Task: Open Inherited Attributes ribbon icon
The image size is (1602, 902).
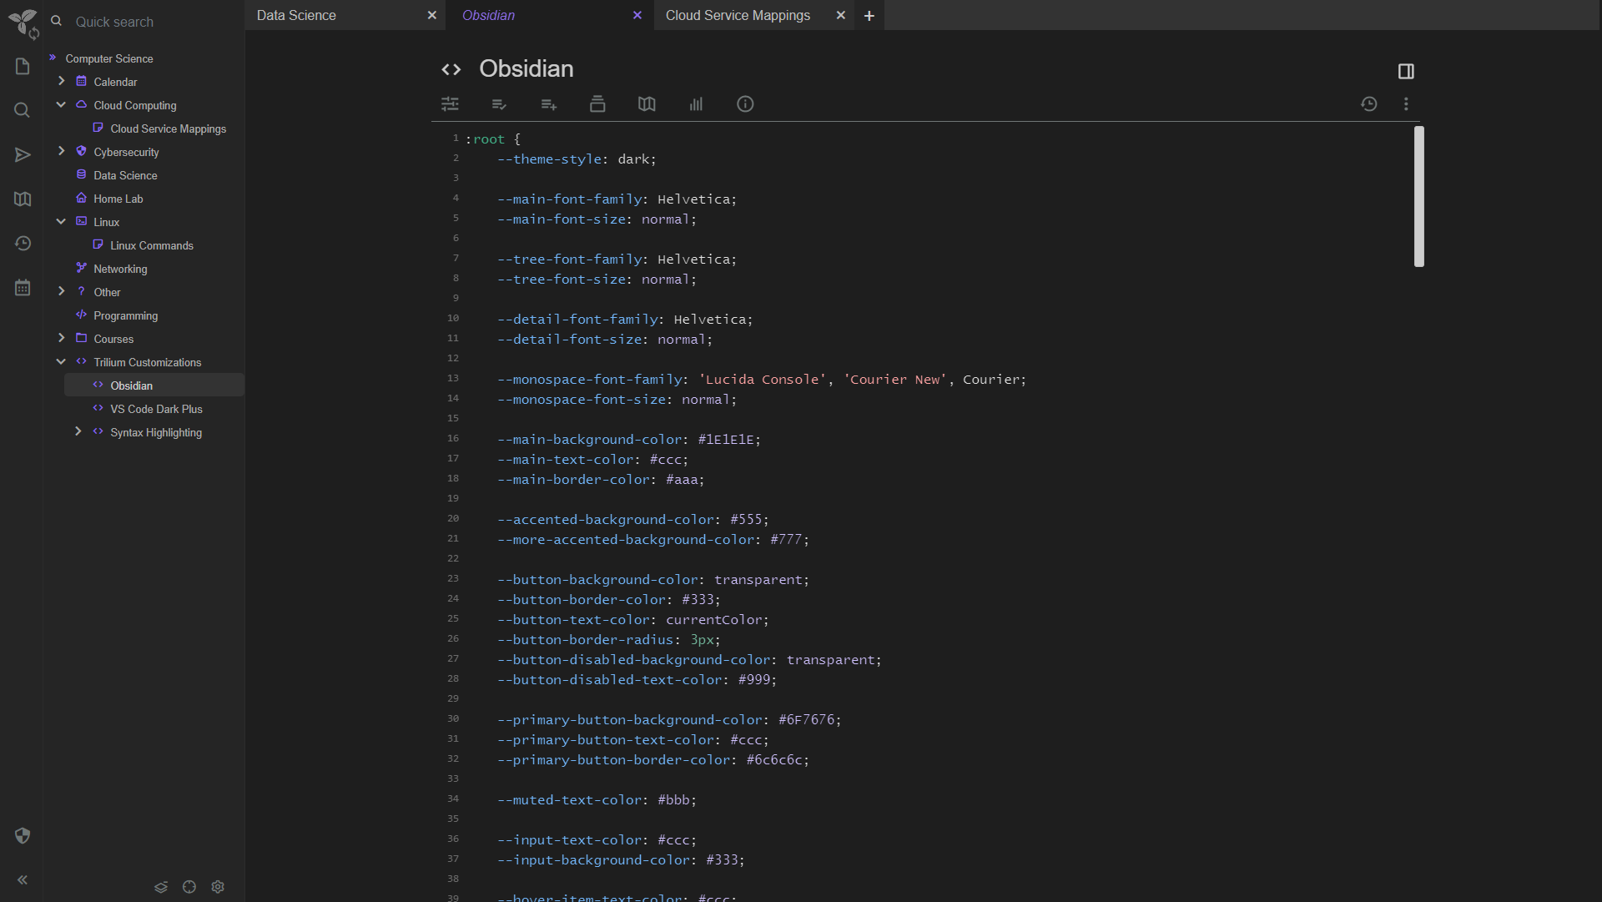Action: click(548, 104)
